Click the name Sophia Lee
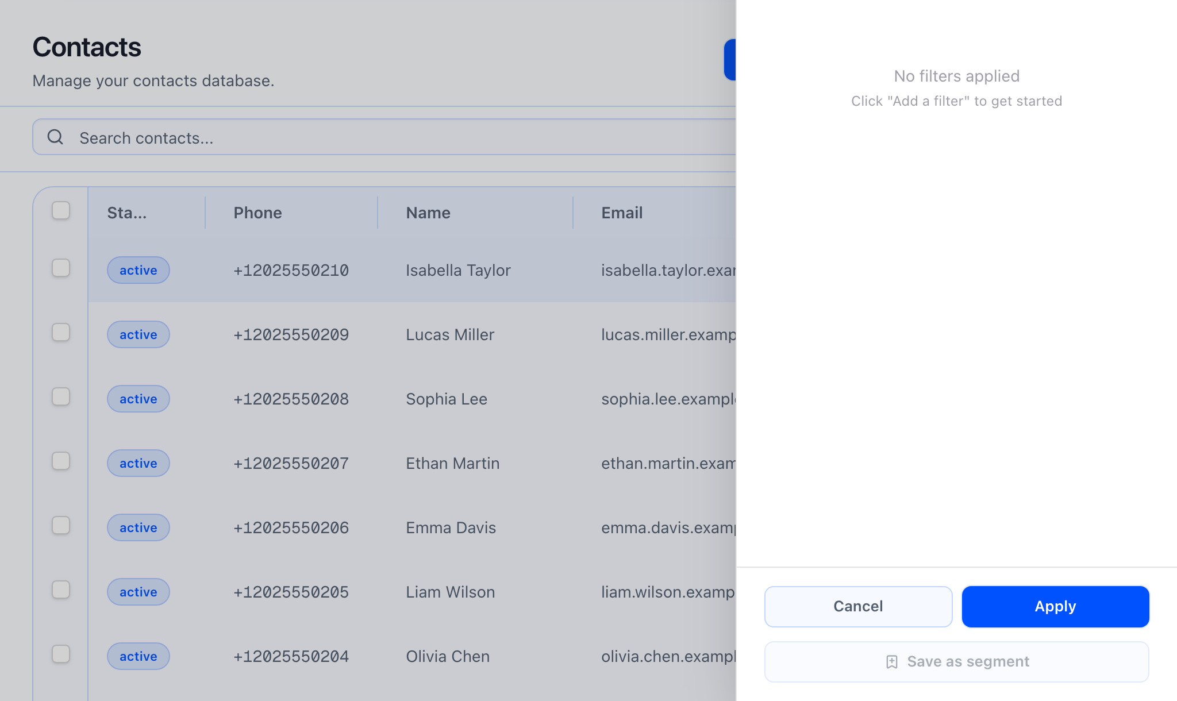This screenshot has width=1177, height=701. pyautogui.click(x=447, y=399)
